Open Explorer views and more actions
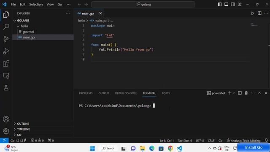 tap(68, 13)
